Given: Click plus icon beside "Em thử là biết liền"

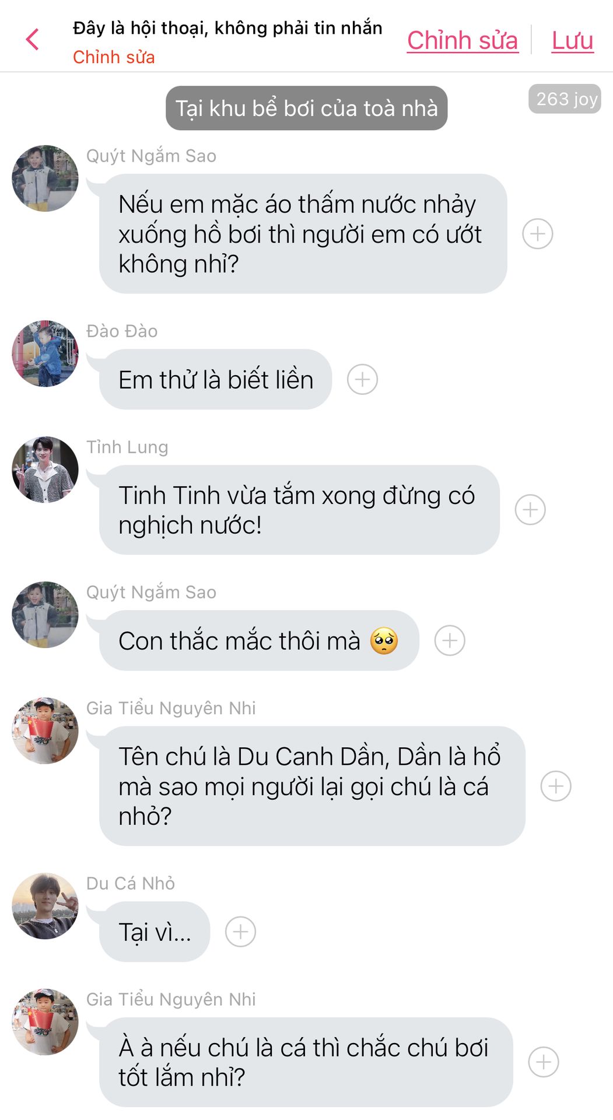Looking at the screenshot, I should click(x=362, y=379).
